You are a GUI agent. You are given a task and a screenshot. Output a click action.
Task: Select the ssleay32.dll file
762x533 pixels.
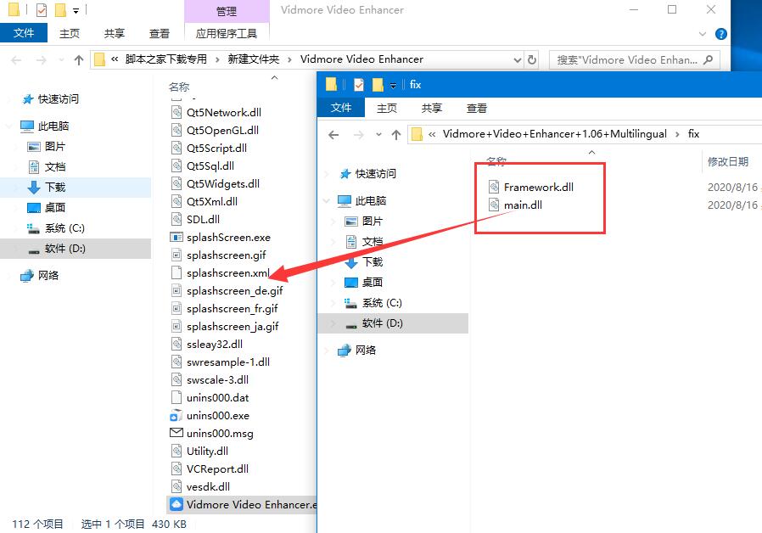click(x=215, y=345)
